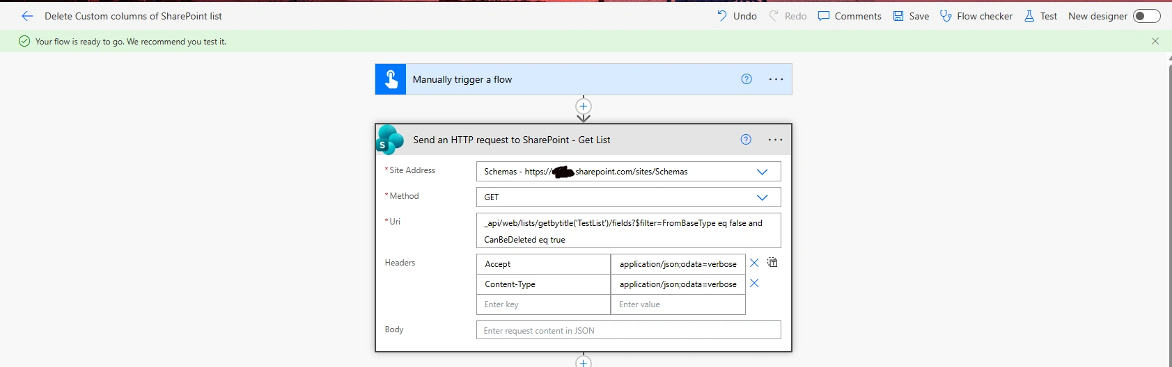The image size is (1172, 367).
Task: Click the 'Manually trigger a flow' card title
Action: click(x=462, y=79)
